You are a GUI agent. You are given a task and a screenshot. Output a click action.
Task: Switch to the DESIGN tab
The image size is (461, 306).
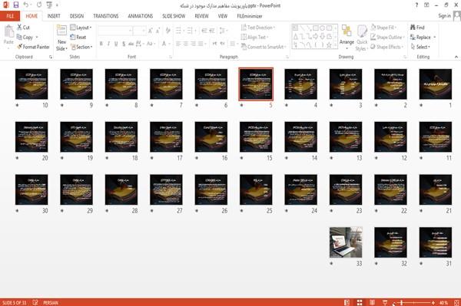tap(77, 16)
